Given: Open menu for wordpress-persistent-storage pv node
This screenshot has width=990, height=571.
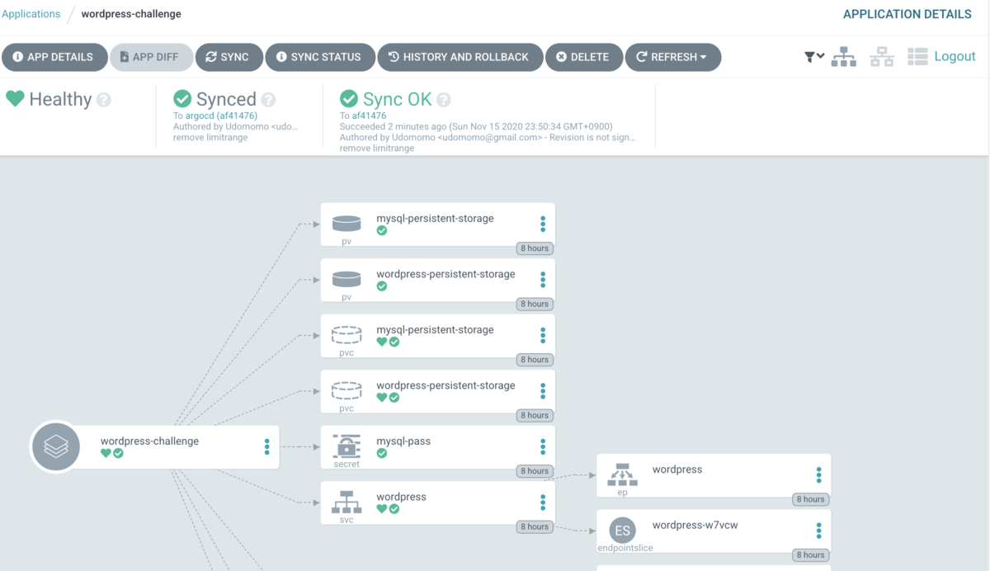Looking at the screenshot, I should [x=543, y=280].
